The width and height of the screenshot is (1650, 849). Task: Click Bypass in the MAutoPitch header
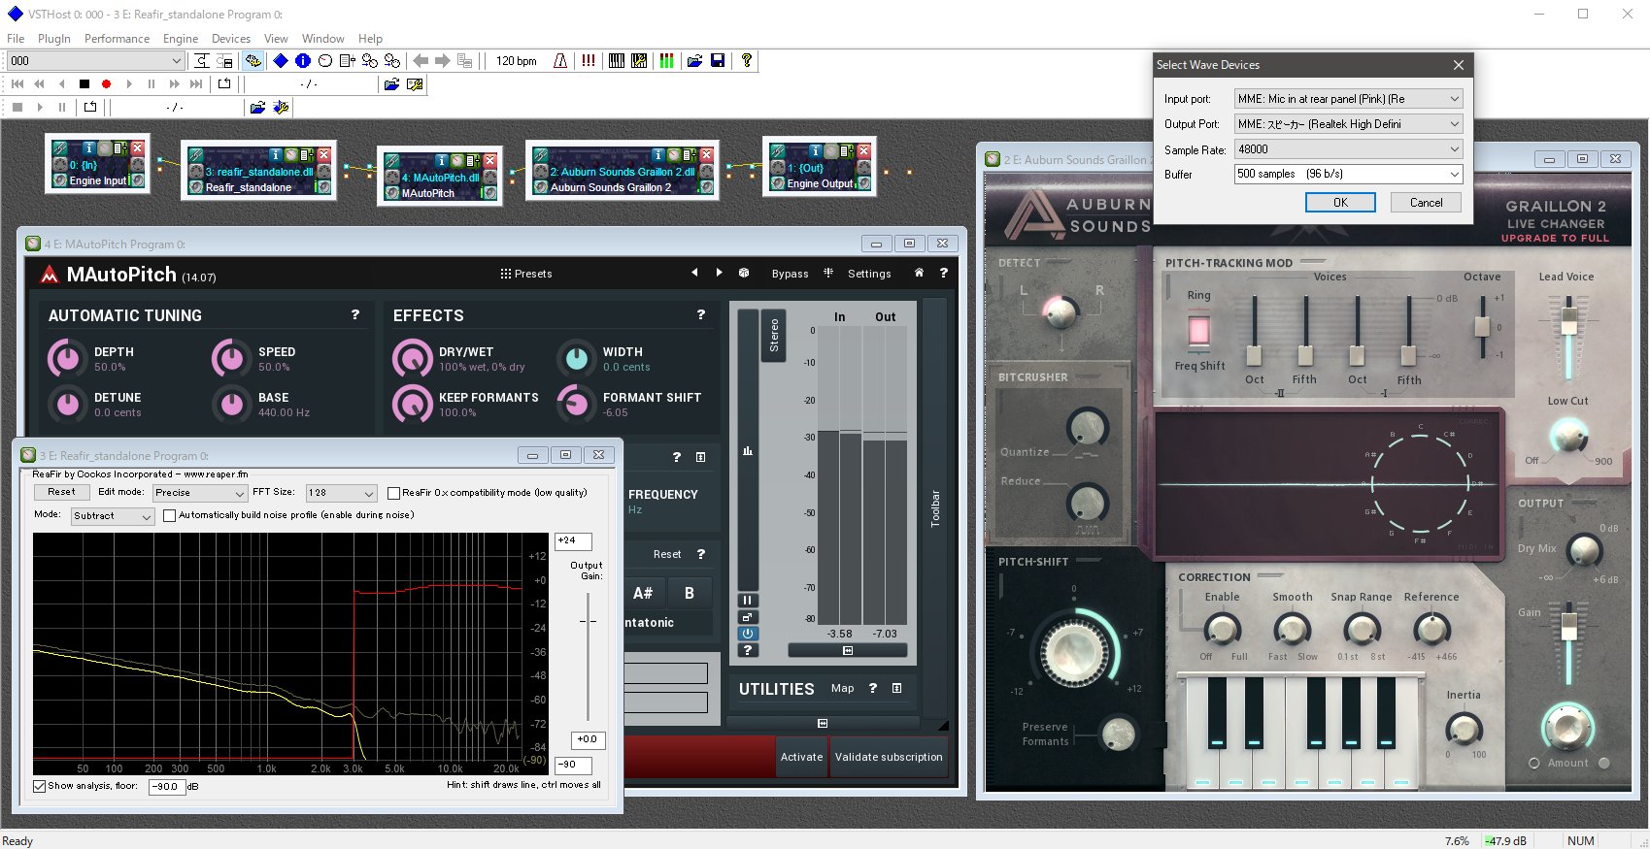(790, 274)
